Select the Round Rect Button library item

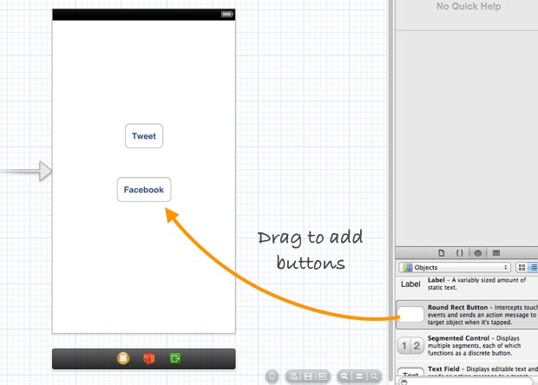tap(467, 314)
